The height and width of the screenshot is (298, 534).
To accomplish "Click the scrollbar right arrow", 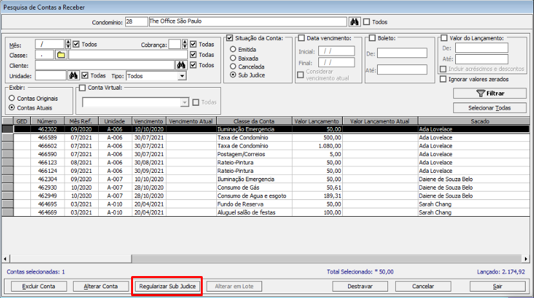I will (526, 259).
